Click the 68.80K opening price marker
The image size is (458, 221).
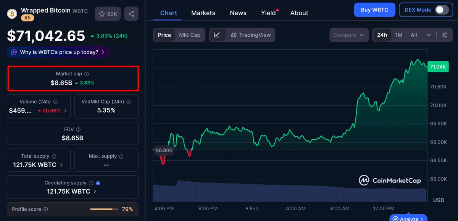point(164,150)
